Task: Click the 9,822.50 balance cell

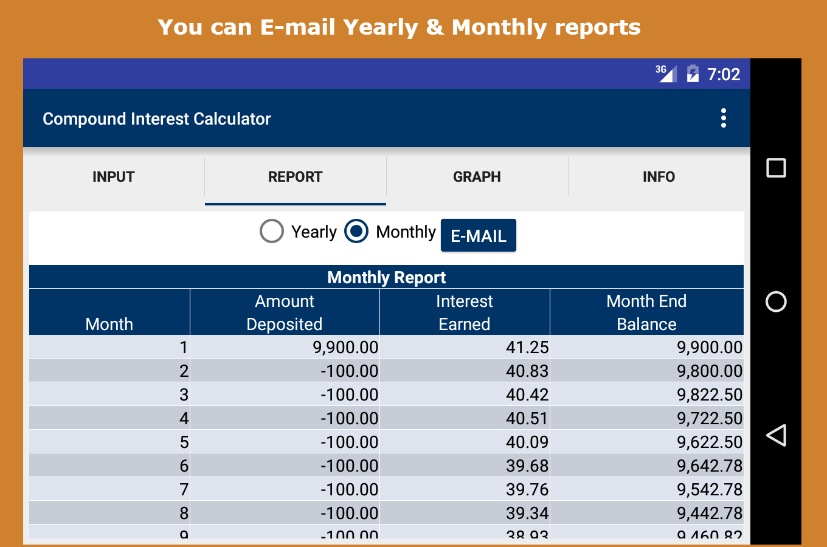Action: 647,394
